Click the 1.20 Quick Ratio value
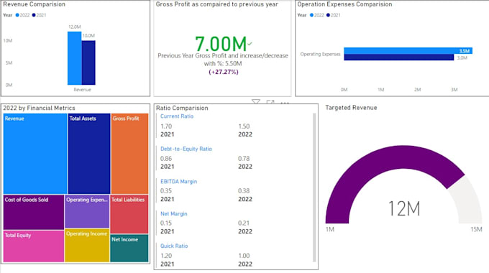Screen dimensions: 489x273 point(166,256)
